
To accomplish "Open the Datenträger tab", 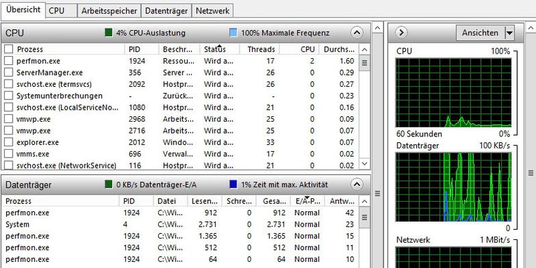I will coord(166,11).
